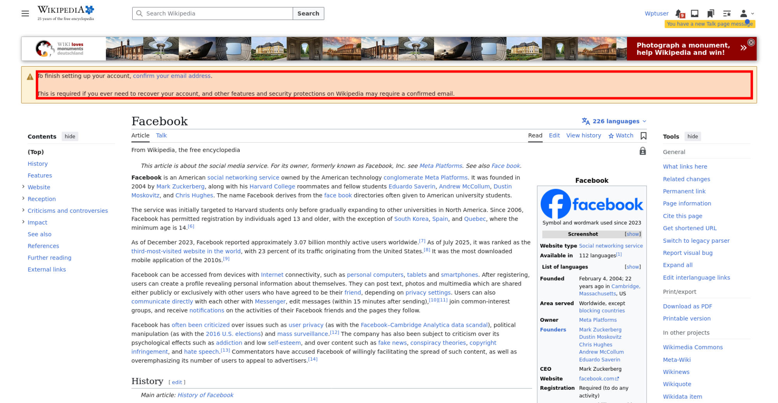778x403 pixels.
Task: Expand Criticisms and controversies in contents
Action: [23, 210]
